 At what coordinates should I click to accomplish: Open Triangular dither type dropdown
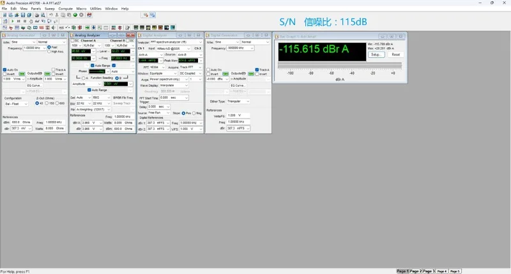coord(238,101)
